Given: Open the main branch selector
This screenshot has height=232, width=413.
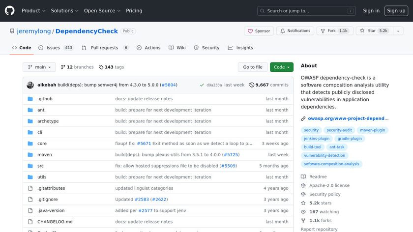Looking at the screenshot, I should [39, 67].
